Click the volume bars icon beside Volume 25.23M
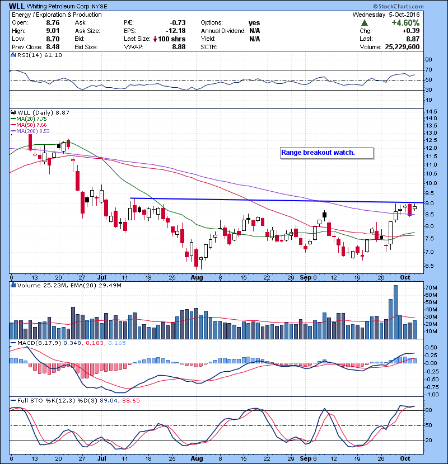448x464 pixels. (x=13, y=285)
